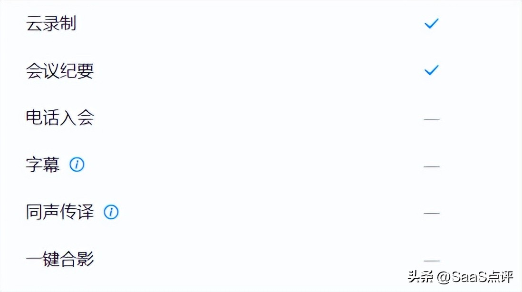Click the circled i icon after 同声传译
This screenshot has height=292, width=522.
tap(111, 212)
